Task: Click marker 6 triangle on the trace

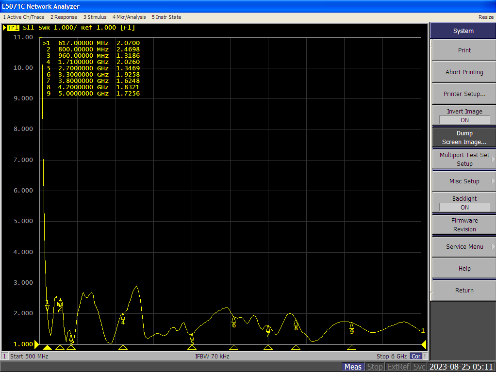Action: click(234, 319)
